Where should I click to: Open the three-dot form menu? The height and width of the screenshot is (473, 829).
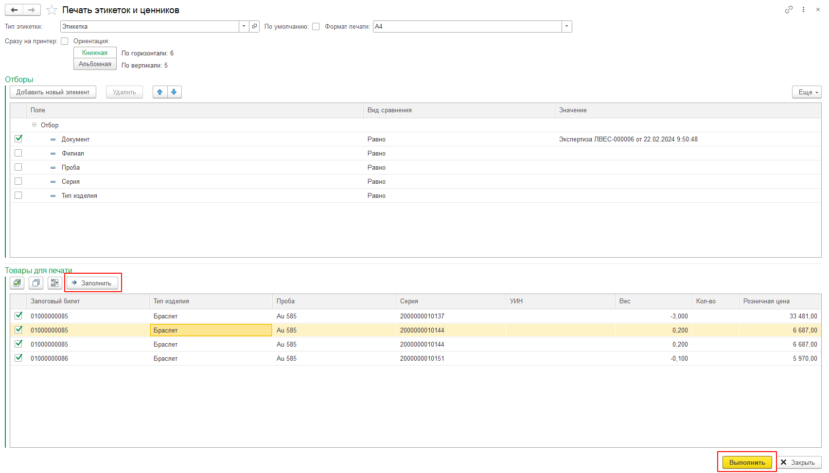coord(803,10)
